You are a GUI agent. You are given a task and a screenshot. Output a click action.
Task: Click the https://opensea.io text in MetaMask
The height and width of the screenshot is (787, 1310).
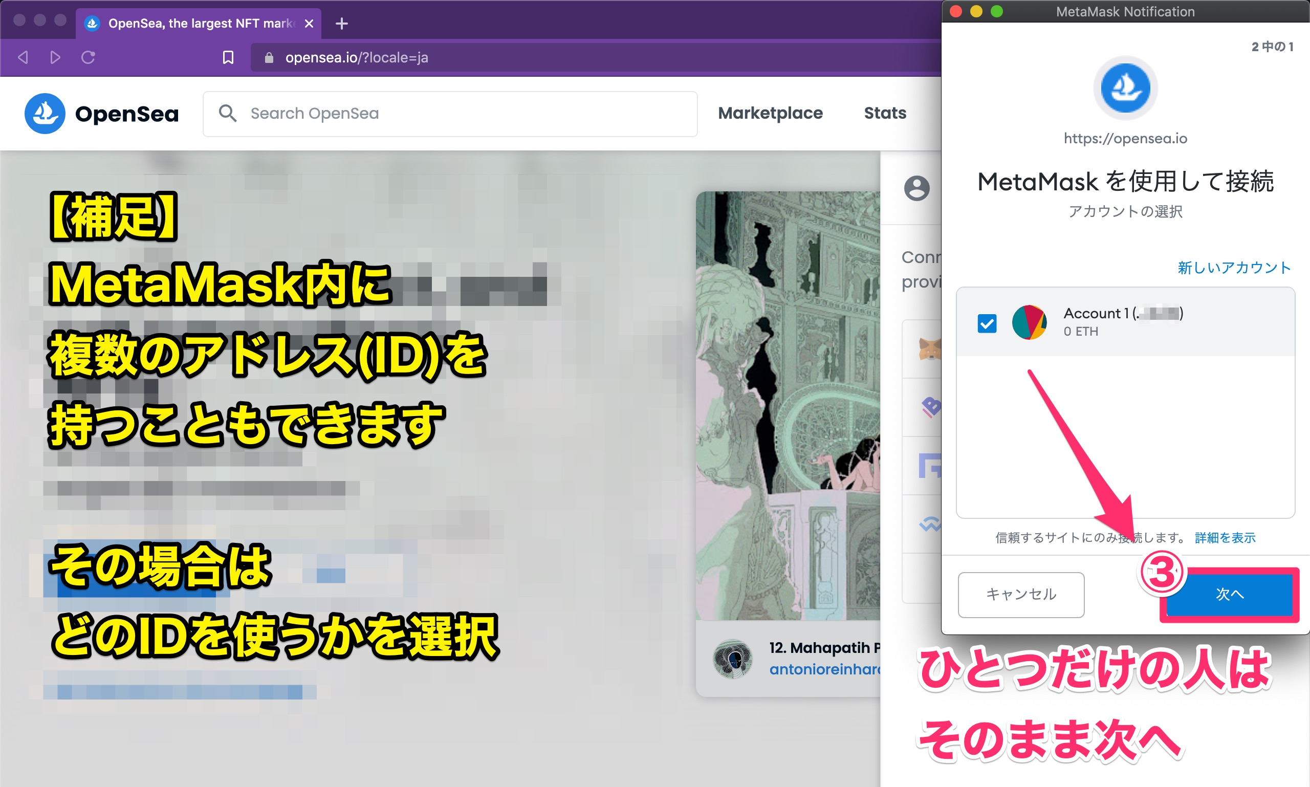pyautogui.click(x=1125, y=138)
